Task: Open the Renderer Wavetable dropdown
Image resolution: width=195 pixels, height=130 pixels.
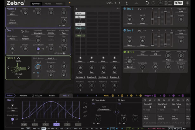Action: pyautogui.click(x=38, y=33)
